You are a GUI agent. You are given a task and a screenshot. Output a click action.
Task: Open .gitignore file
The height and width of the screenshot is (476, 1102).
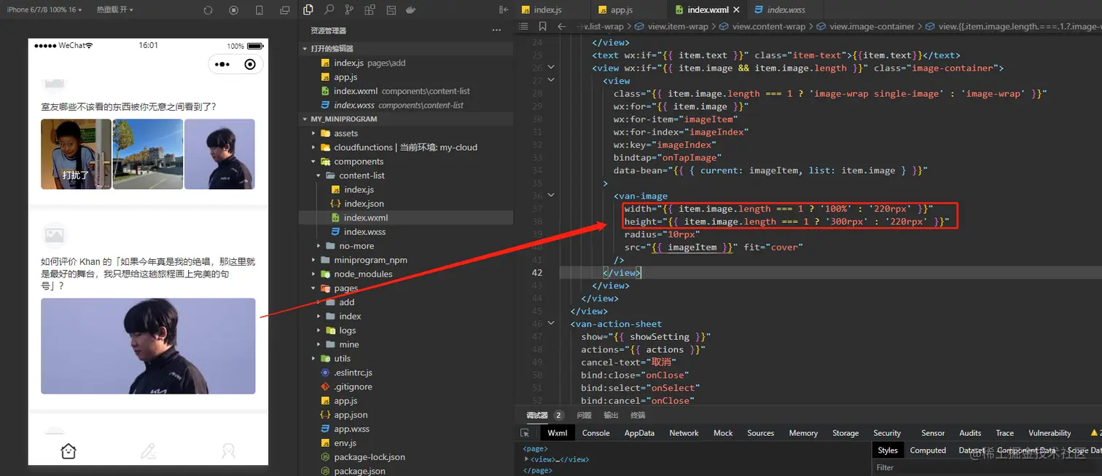coord(353,386)
